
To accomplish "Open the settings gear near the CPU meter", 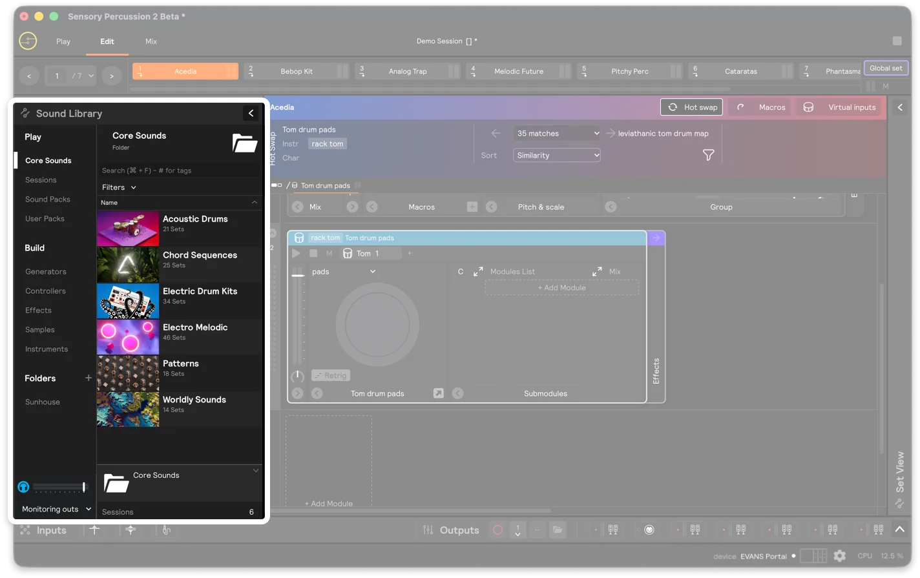I will (x=839, y=555).
